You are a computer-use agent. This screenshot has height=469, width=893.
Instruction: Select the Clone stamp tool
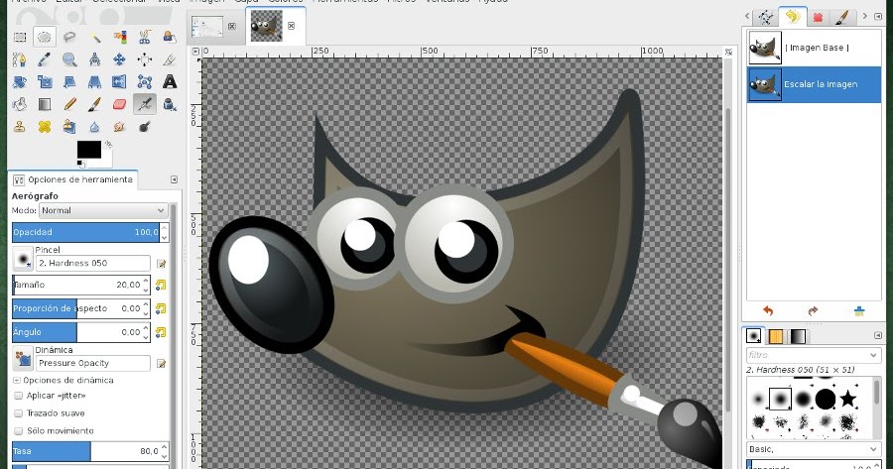(x=20, y=126)
